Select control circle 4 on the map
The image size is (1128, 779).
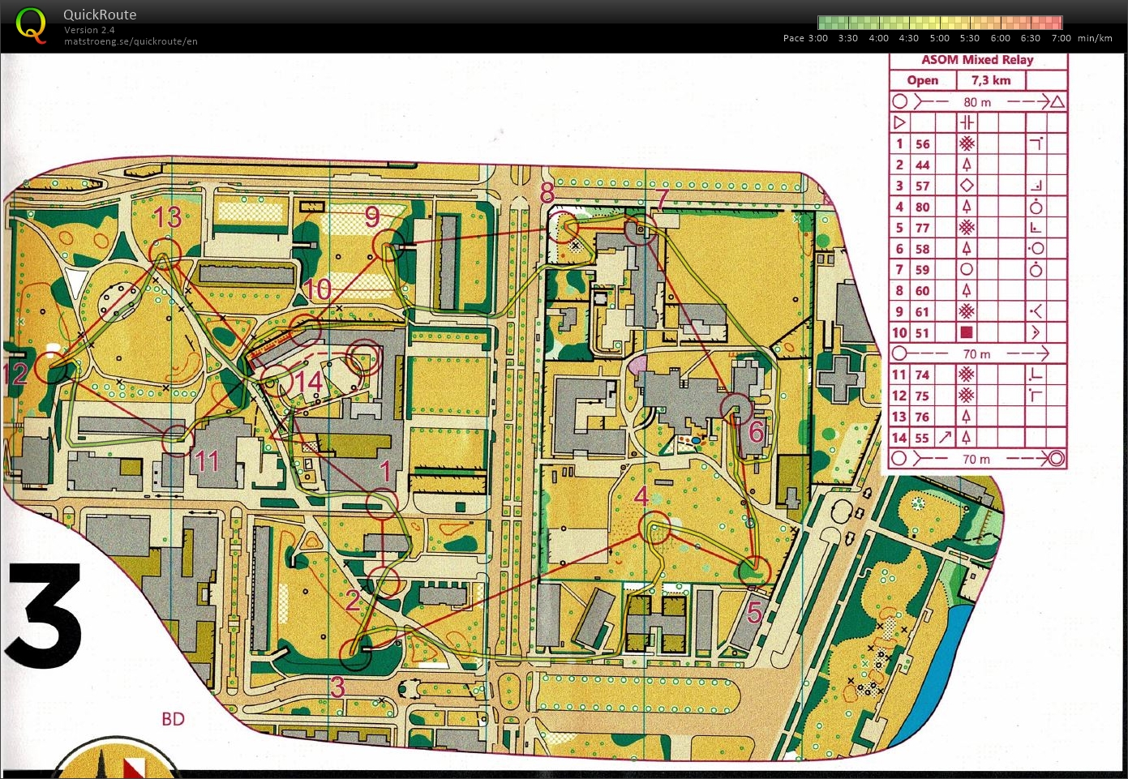pos(654,528)
